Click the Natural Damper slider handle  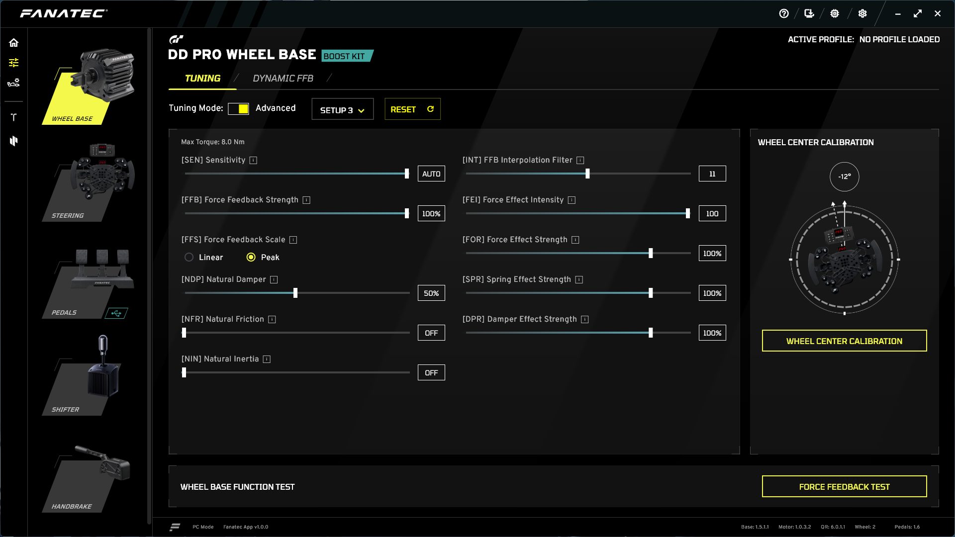[295, 293]
